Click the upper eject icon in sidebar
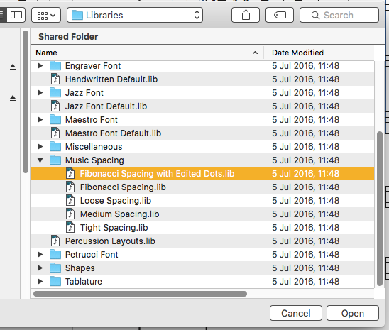This screenshot has width=389, height=330. coord(13,67)
